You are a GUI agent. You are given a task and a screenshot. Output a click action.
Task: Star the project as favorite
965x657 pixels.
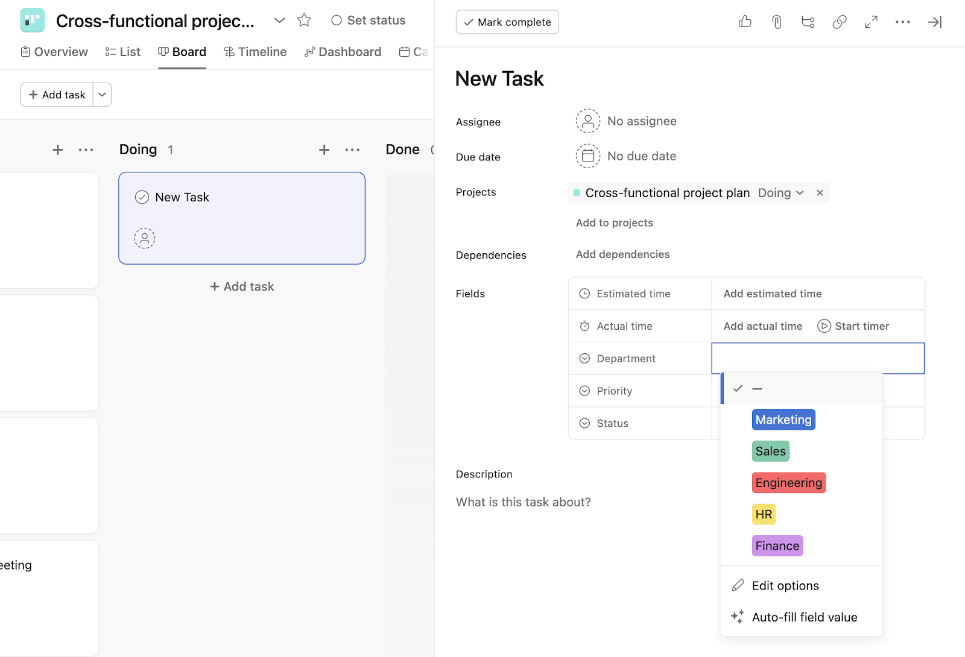tap(305, 20)
